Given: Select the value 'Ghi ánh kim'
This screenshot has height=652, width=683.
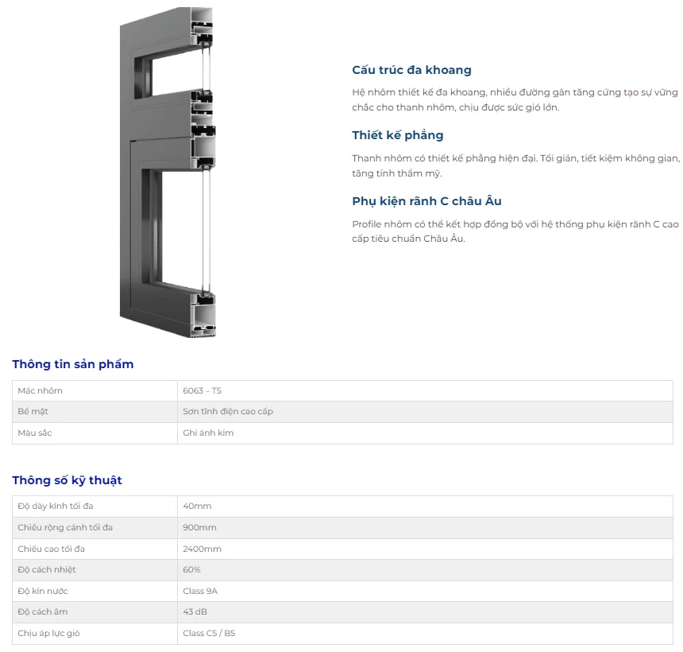Looking at the screenshot, I should pyautogui.click(x=208, y=433).
